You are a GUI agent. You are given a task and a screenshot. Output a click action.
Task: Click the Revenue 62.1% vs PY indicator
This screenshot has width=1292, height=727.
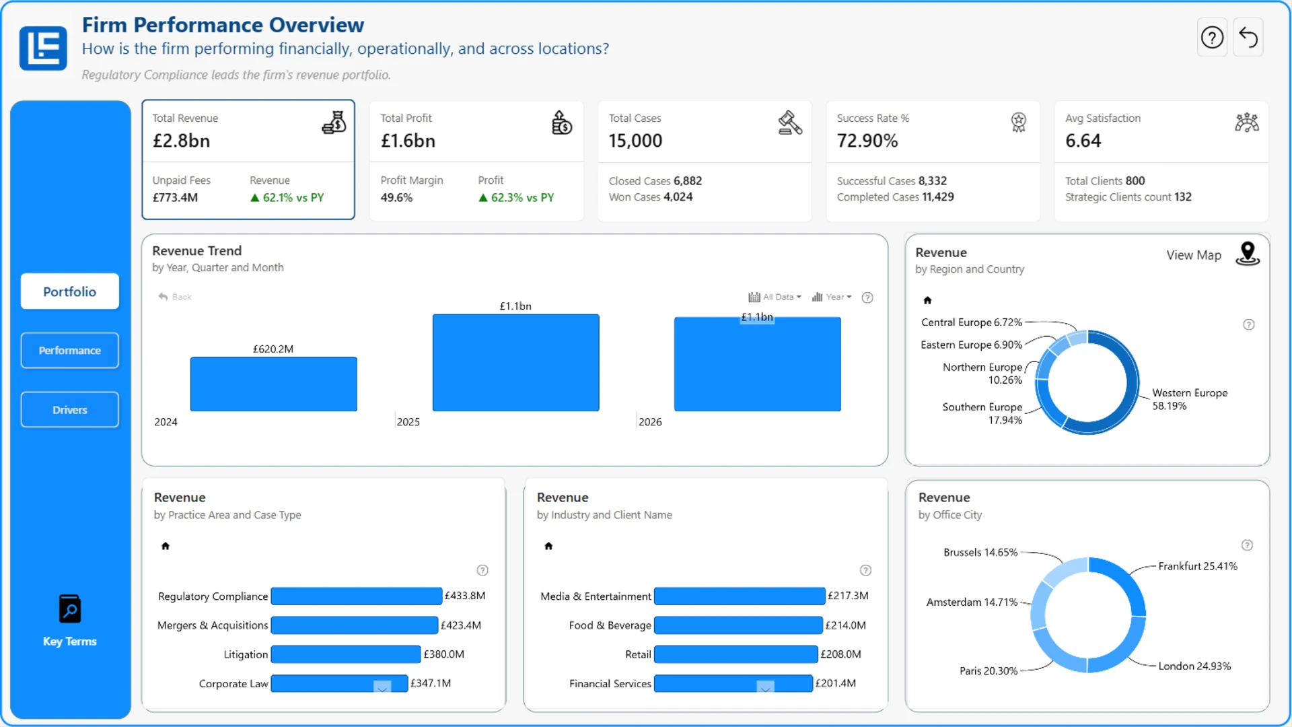coord(287,198)
